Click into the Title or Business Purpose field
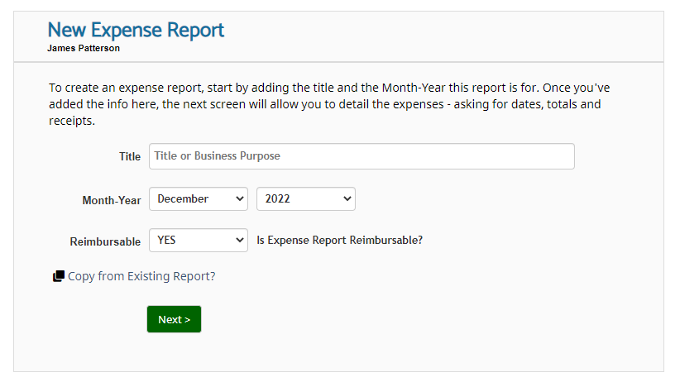 coord(362,156)
